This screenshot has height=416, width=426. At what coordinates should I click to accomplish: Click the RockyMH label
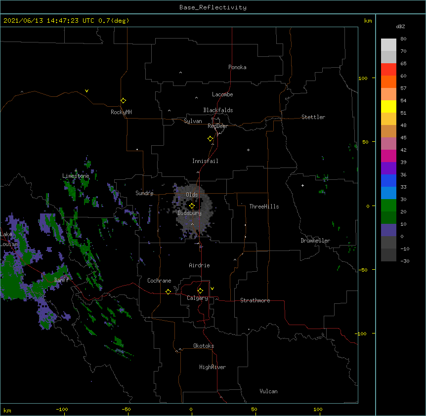pos(121,112)
